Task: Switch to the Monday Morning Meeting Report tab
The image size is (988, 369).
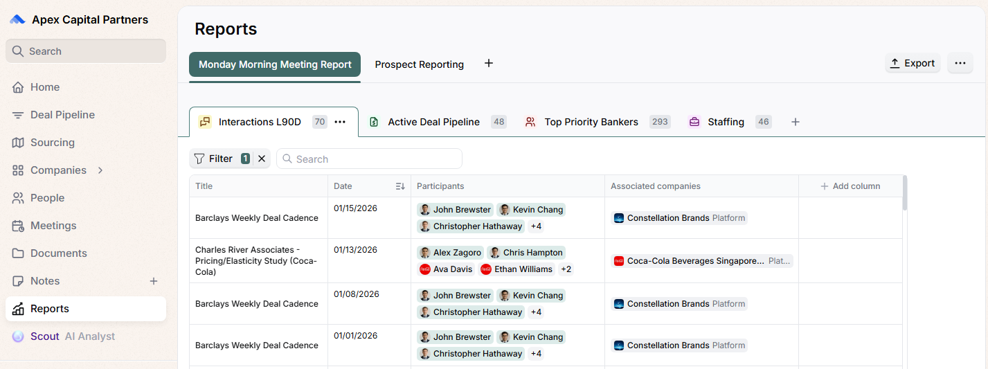Action: [x=275, y=64]
